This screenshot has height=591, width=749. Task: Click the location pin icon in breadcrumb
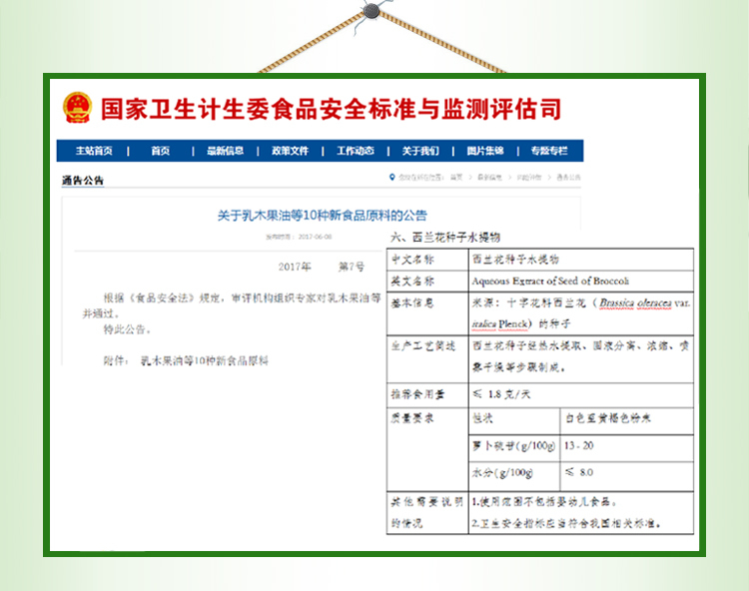pyautogui.click(x=392, y=177)
